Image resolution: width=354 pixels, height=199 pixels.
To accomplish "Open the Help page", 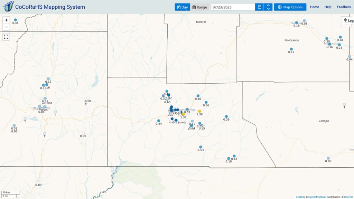I will (328, 7).
